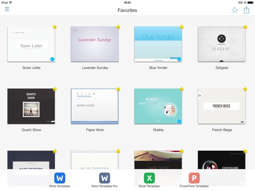Open the hamburger menu

pos(7,9)
